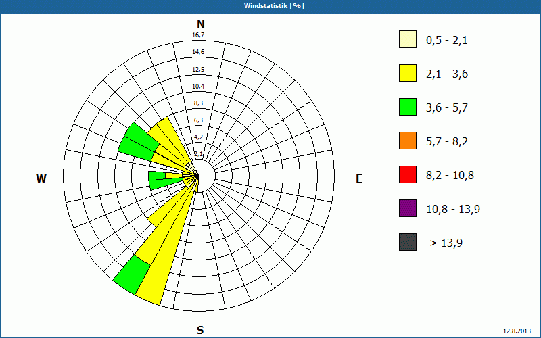
Task: Click the date 12.8.2013
Action: (517, 331)
